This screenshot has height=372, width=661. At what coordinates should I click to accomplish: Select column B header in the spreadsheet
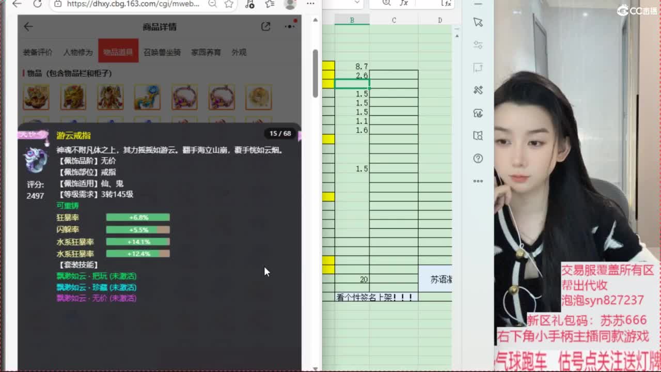[352, 20]
